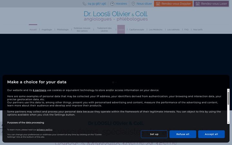Open the privacy policy link
Screen dimensions: 232x145
click(x=44, y=130)
